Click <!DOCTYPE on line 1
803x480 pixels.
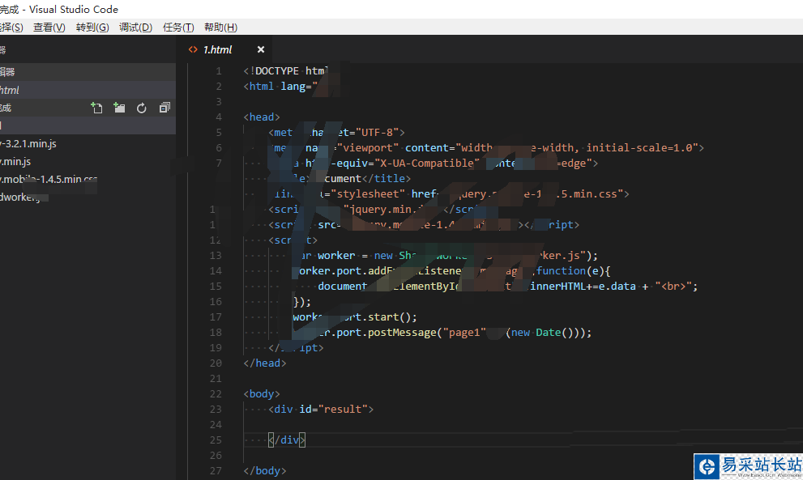click(271, 71)
